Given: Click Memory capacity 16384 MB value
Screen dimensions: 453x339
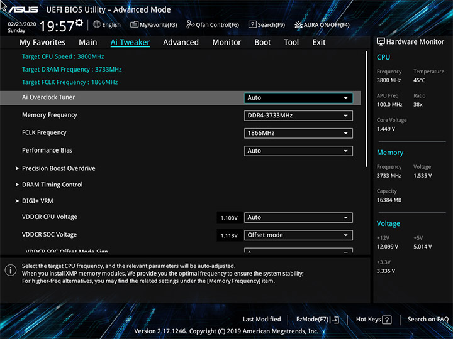Looking at the screenshot, I should pyautogui.click(x=389, y=200).
